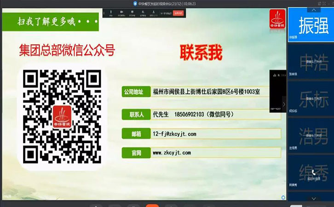
Task: Click the third icon in the sharing toolbar
Action: (132, 13)
